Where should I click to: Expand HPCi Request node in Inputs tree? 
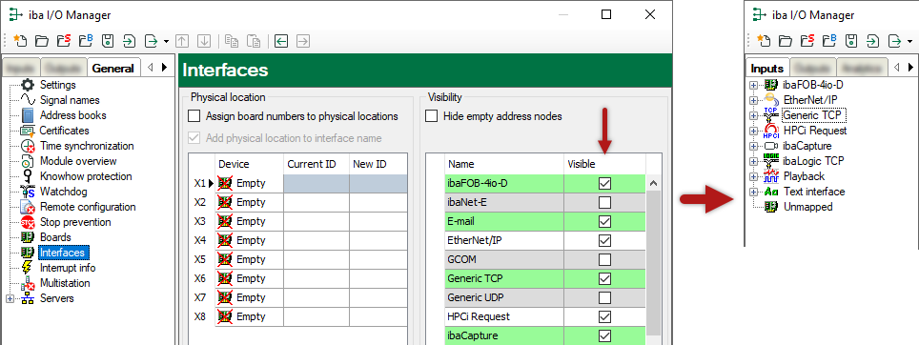754,132
